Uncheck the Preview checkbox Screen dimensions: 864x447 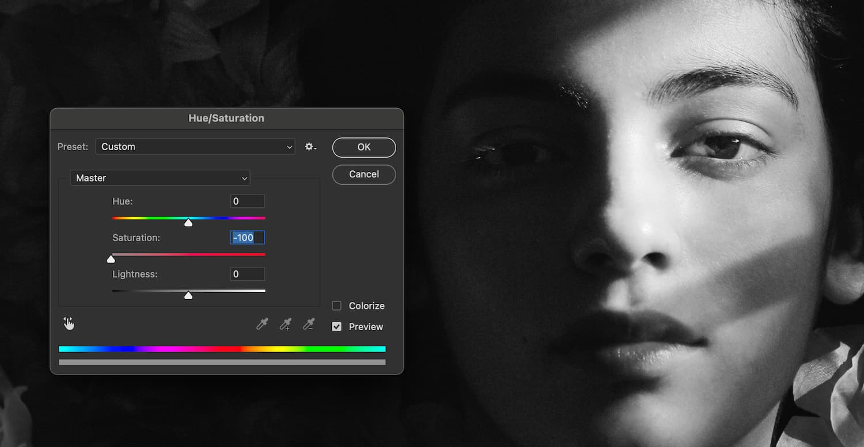[x=337, y=327]
